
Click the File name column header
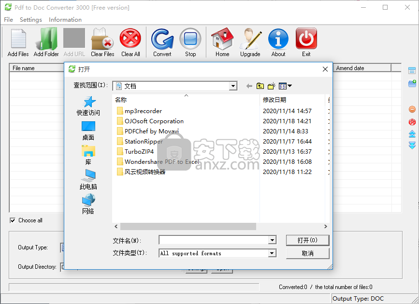pos(37,68)
